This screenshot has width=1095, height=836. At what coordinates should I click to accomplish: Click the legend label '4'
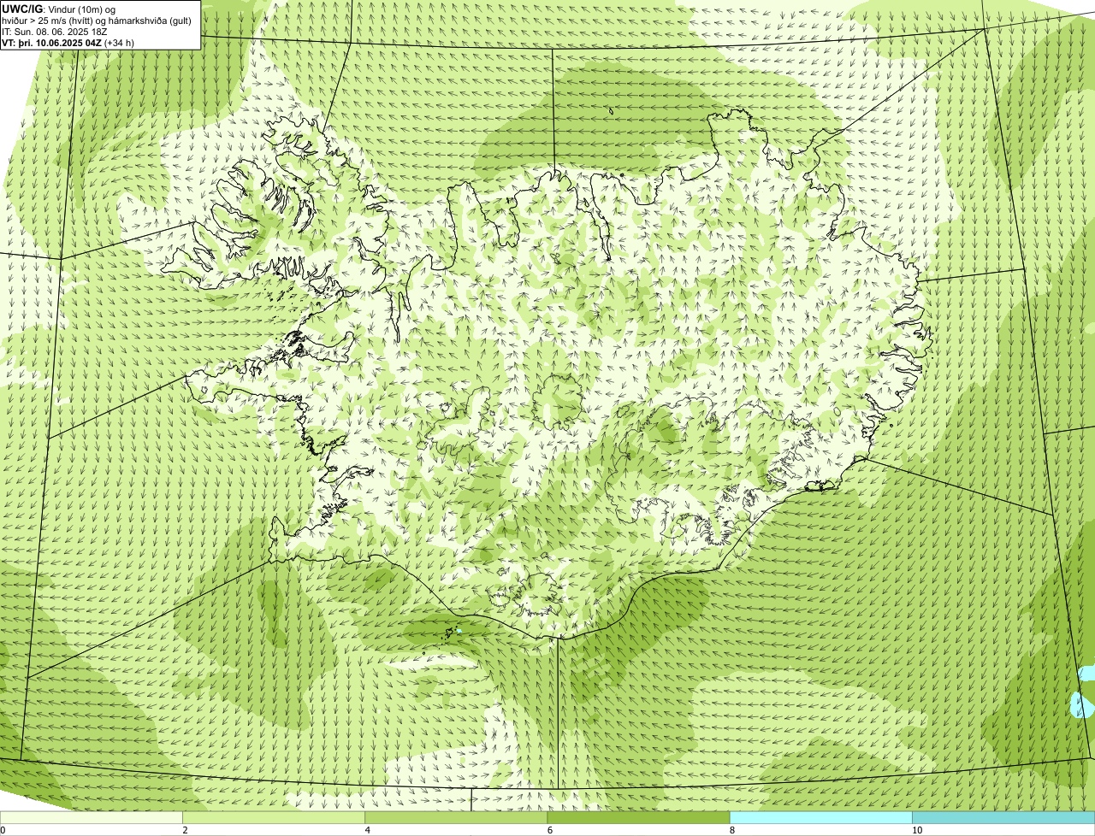367,830
